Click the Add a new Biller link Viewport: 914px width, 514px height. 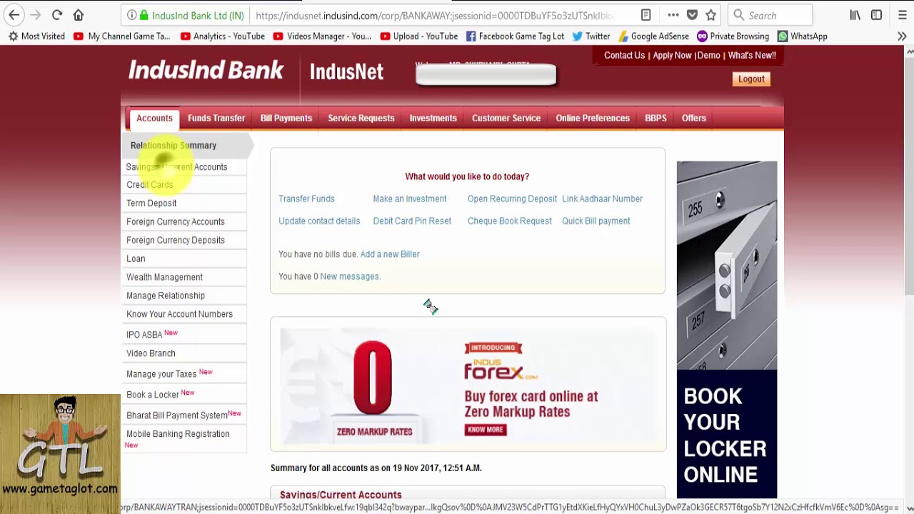tap(390, 254)
